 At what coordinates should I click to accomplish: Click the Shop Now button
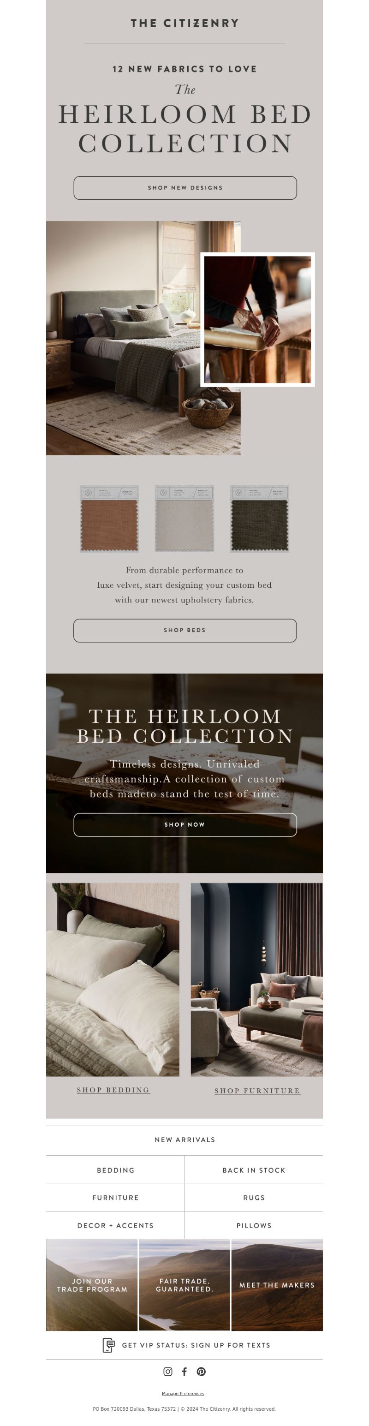[185, 824]
